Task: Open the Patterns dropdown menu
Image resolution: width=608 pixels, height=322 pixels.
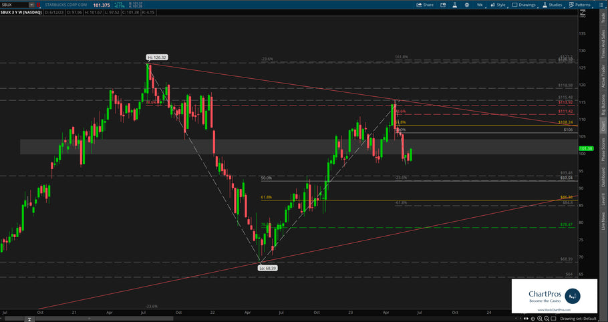Action: (x=579, y=5)
